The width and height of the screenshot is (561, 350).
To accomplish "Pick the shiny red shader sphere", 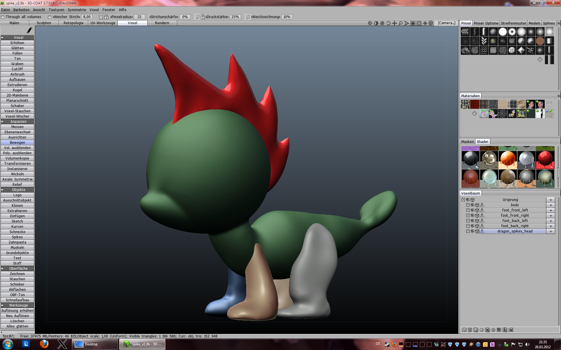I will coord(545,160).
